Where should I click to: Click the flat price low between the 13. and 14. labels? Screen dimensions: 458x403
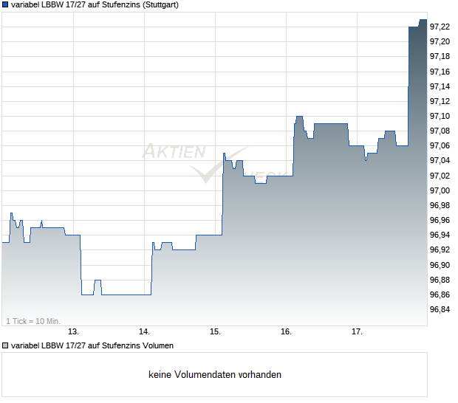pyautogui.click(x=126, y=295)
